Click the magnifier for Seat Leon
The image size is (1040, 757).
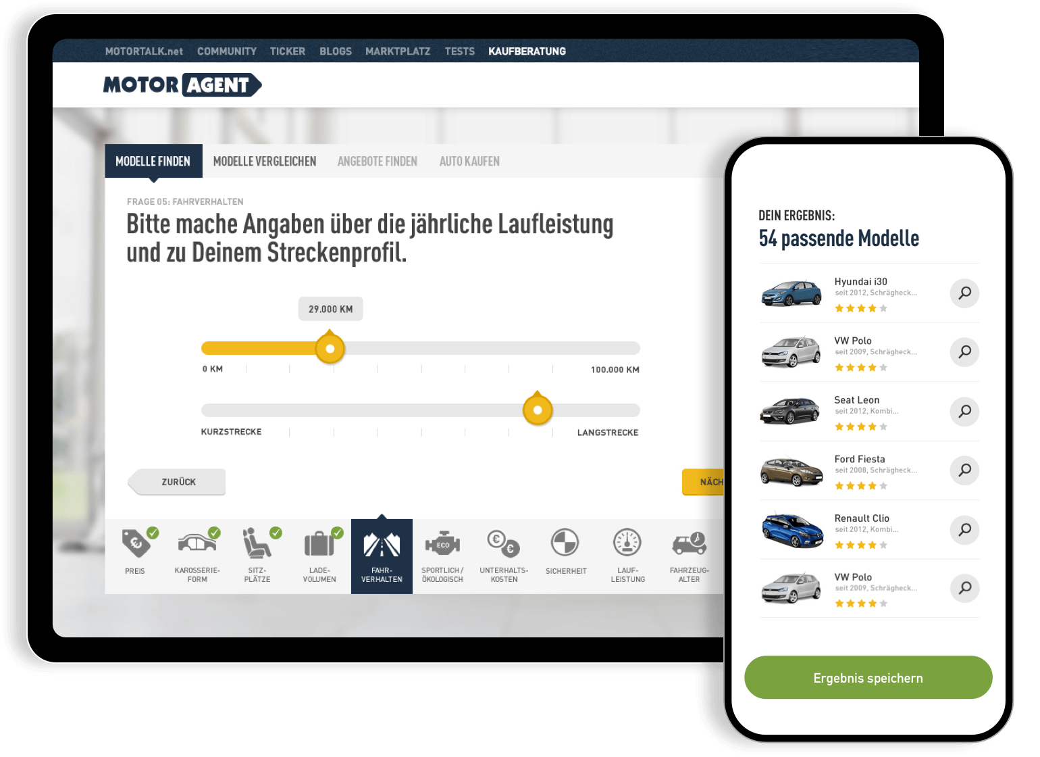tap(964, 411)
